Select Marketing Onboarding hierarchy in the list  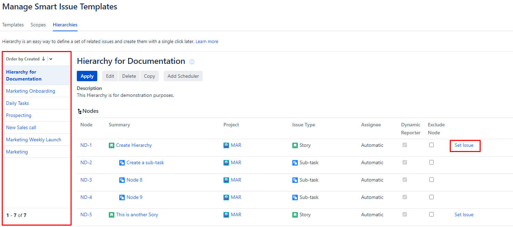point(31,91)
